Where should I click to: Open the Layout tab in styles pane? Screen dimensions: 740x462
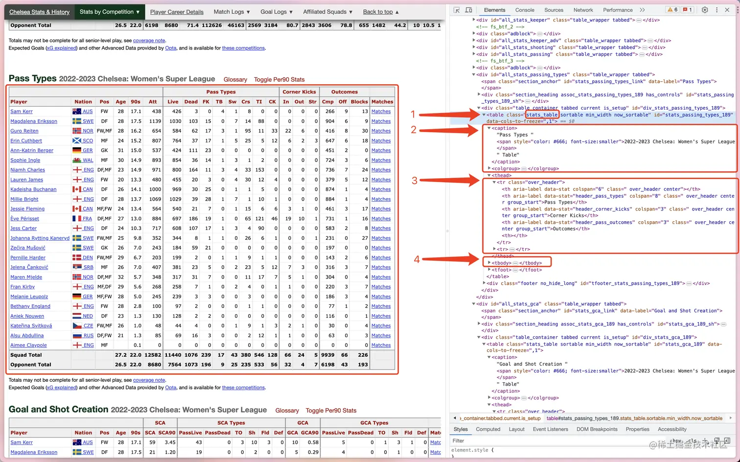pos(516,429)
